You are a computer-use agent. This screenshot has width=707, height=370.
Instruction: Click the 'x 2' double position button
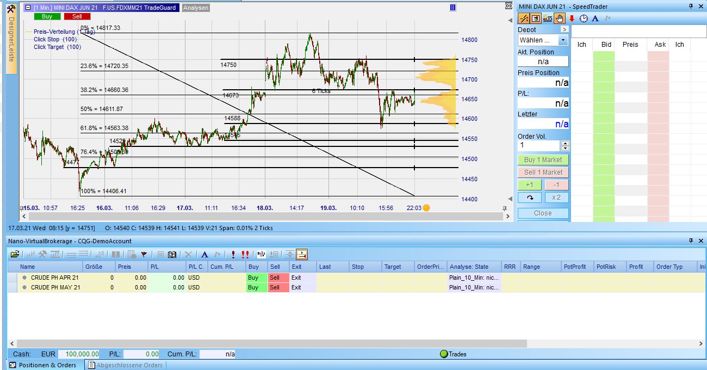557,198
